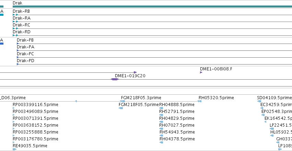Open the HL05932 EST feature
This screenshot has height=151, width=292.
[x=272, y=136]
